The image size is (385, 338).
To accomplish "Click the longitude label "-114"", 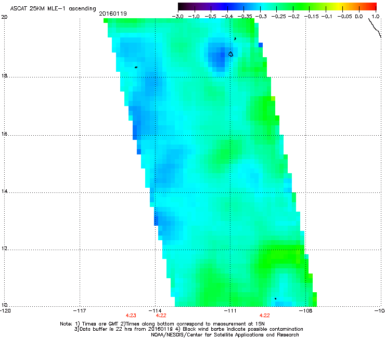I will click(155, 311).
